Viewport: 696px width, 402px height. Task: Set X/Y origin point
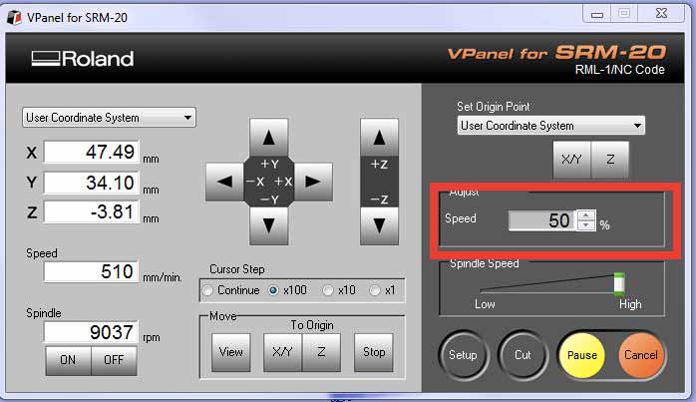571,160
